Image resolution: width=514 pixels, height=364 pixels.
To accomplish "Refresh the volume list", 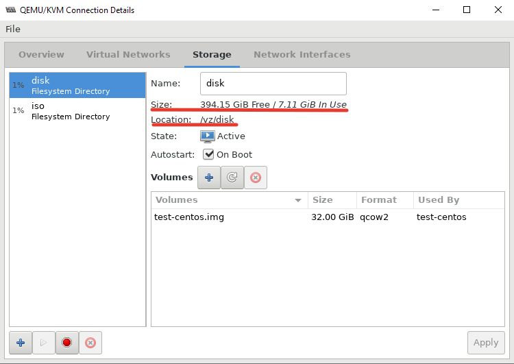I will coord(232,178).
